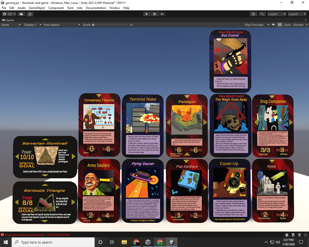Open the Cortana circle icon

pyautogui.click(x=100, y=242)
